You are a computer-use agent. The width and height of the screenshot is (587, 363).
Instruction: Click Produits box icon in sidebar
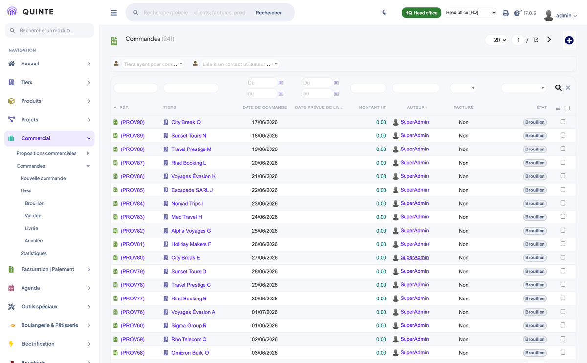11,101
